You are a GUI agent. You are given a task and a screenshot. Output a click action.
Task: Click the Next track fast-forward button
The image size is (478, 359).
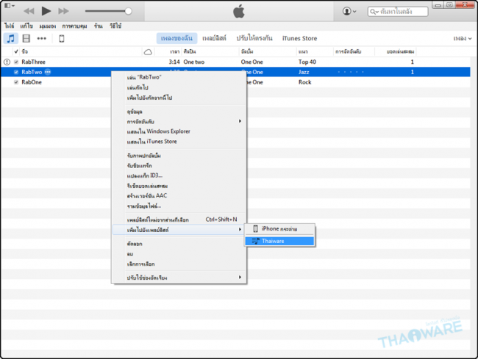pyautogui.click(x=64, y=11)
